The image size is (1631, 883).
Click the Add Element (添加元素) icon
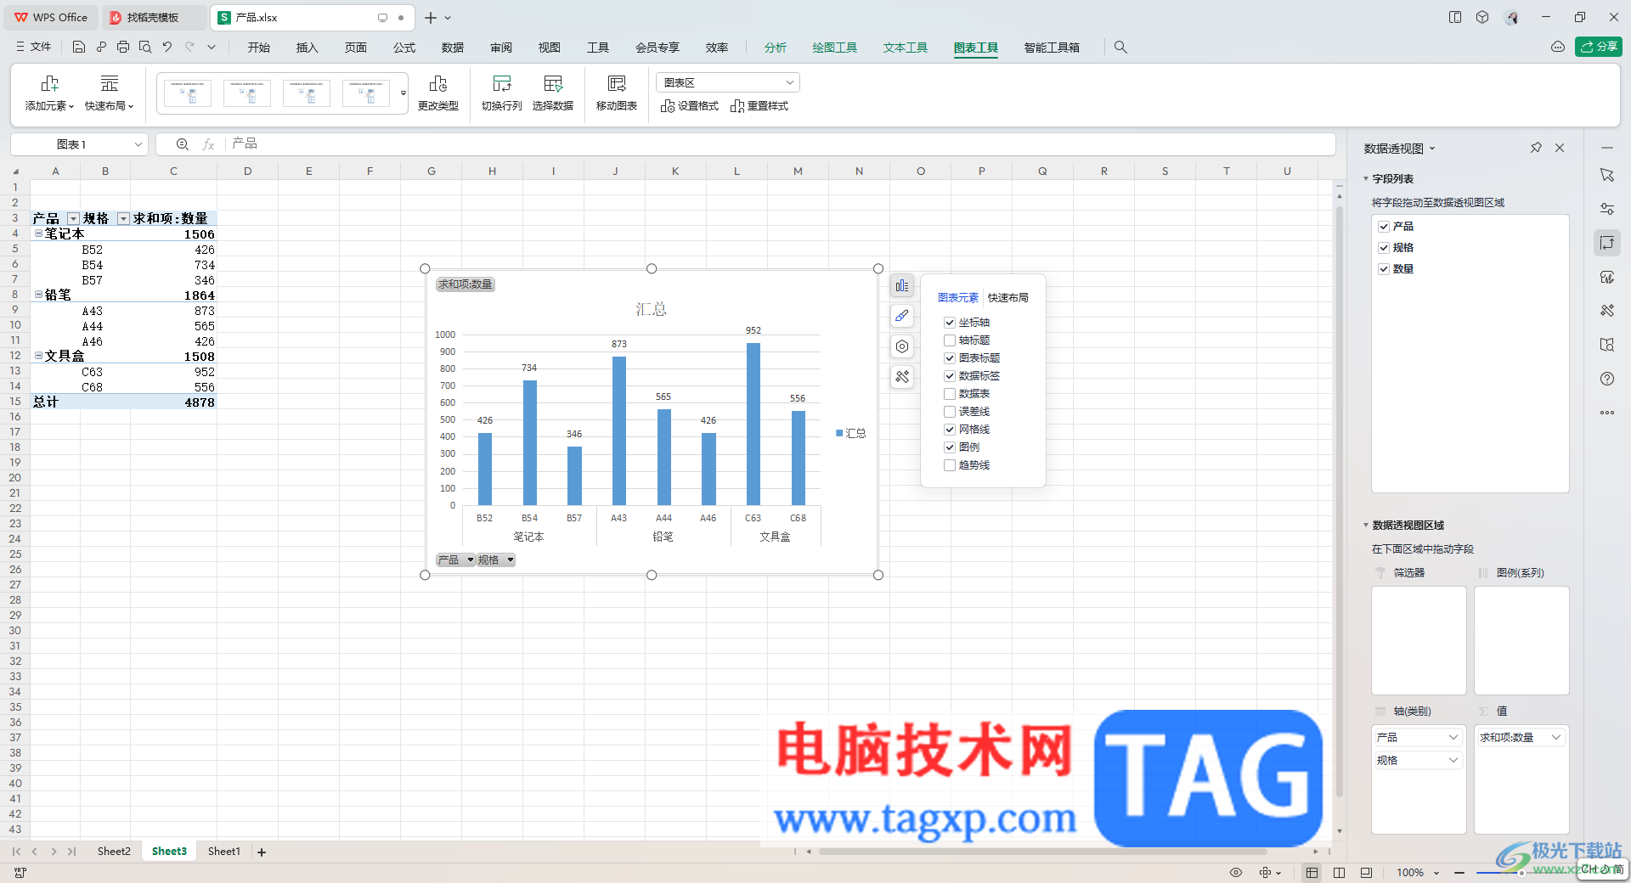pos(49,83)
